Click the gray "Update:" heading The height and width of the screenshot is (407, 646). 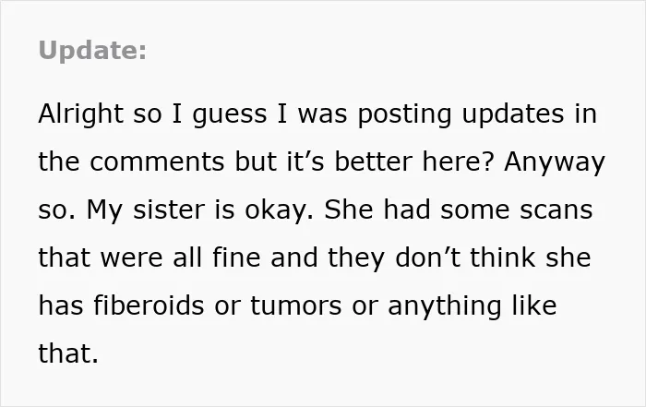[x=92, y=51]
